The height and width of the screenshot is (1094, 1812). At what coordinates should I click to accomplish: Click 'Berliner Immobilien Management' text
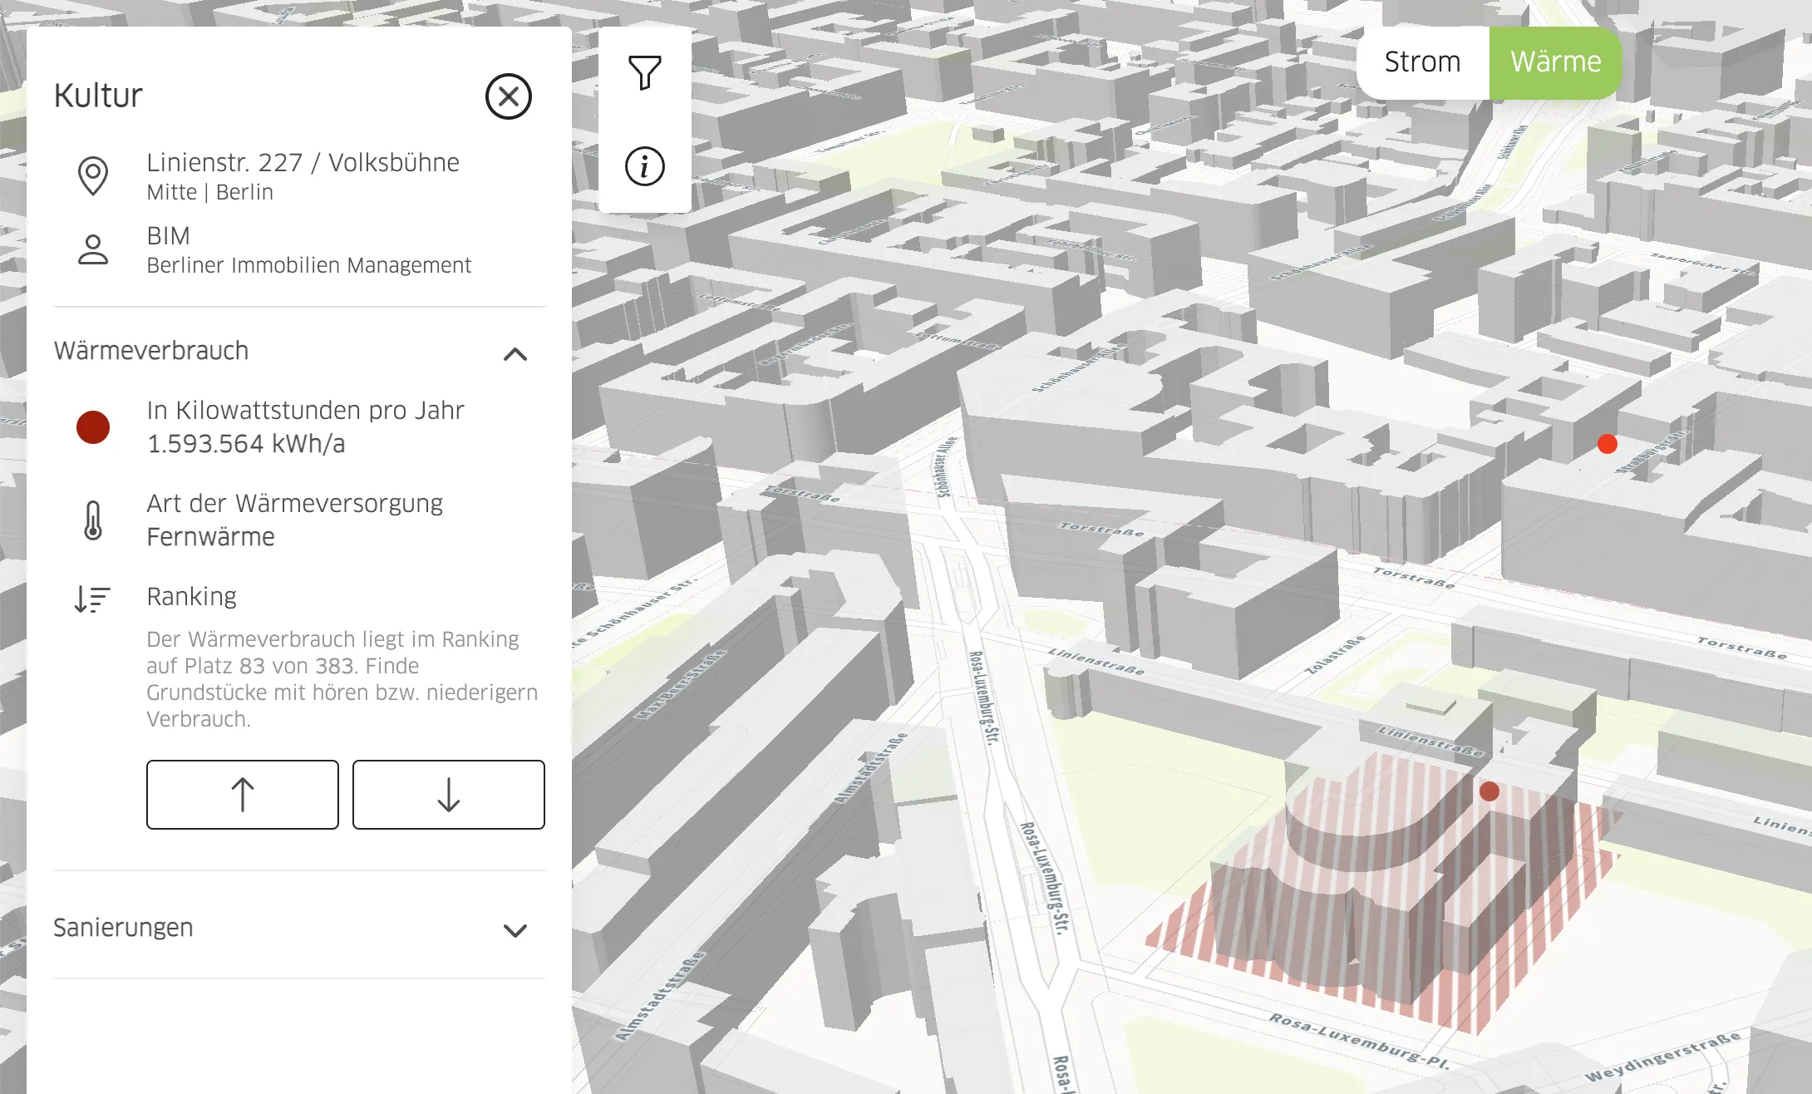pyautogui.click(x=308, y=265)
